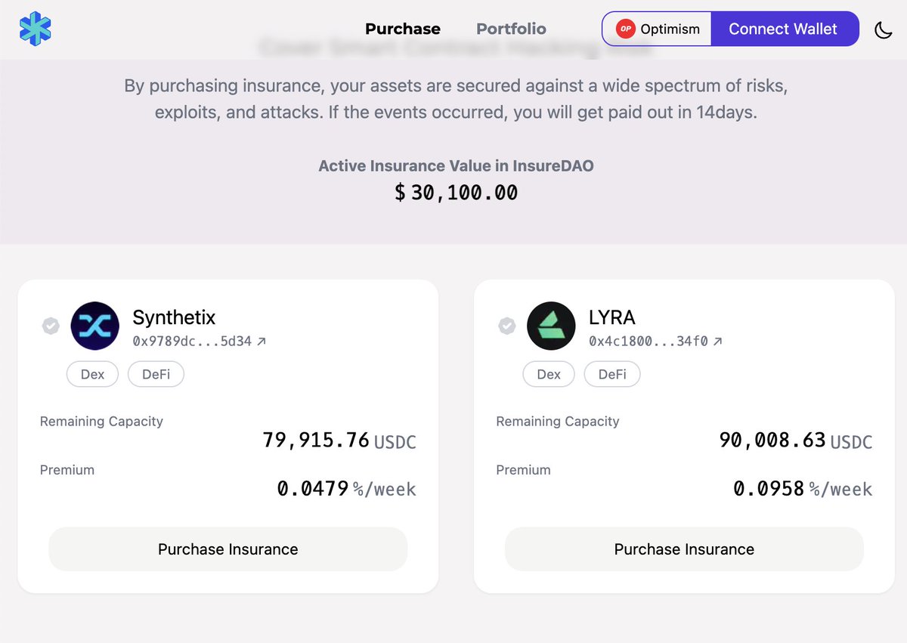This screenshot has width=907, height=643.
Task: Select the Dex tag on LYRA card
Action: click(549, 374)
